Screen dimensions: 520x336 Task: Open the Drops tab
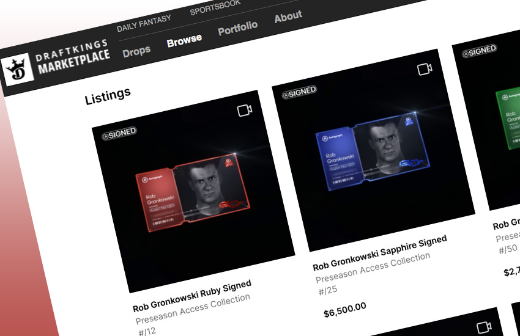coord(136,51)
